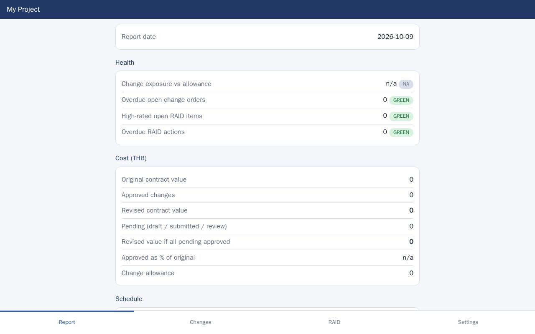Viewport: 535px width, 334px height.
Task: Select the Report tab
Action: click(x=67, y=322)
